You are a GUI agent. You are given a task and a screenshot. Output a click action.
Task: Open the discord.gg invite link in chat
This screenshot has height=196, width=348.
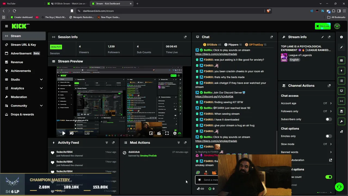(x=214, y=97)
